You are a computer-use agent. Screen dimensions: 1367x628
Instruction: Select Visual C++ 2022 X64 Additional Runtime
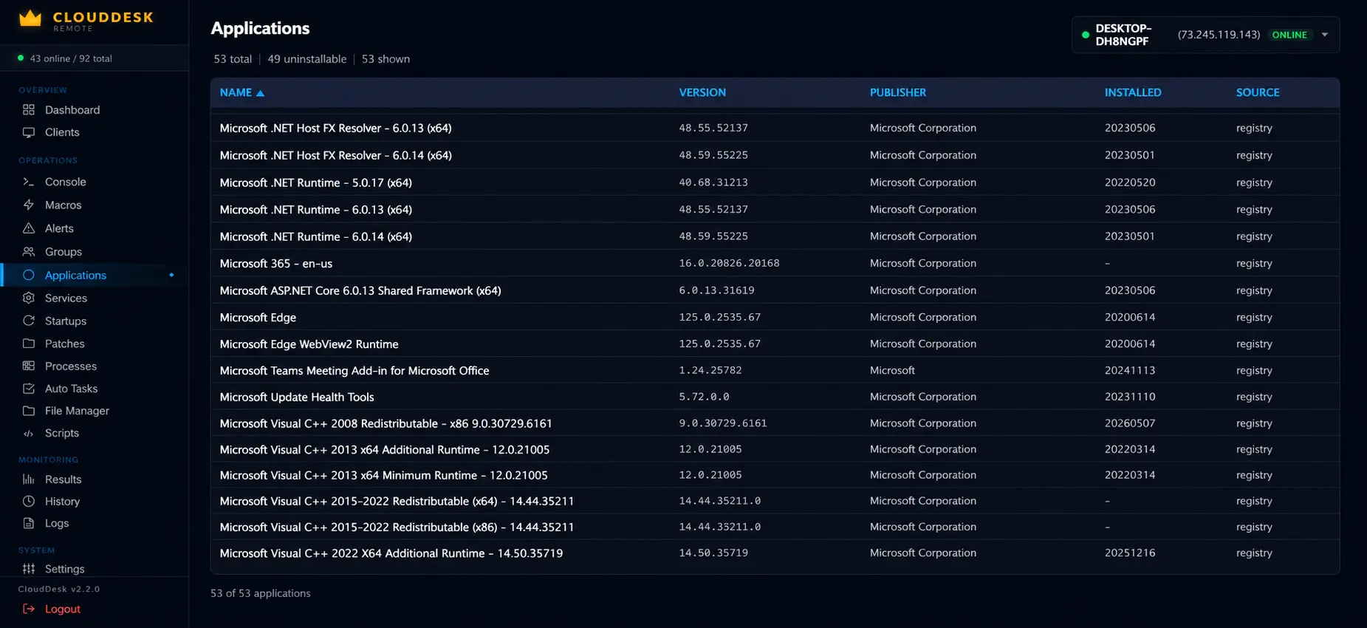point(775,553)
